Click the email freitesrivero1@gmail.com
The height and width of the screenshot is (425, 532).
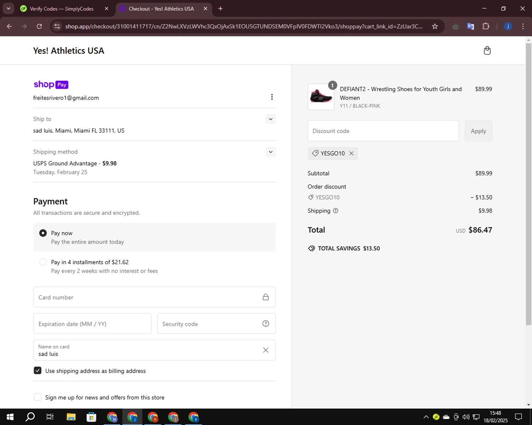[66, 98]
